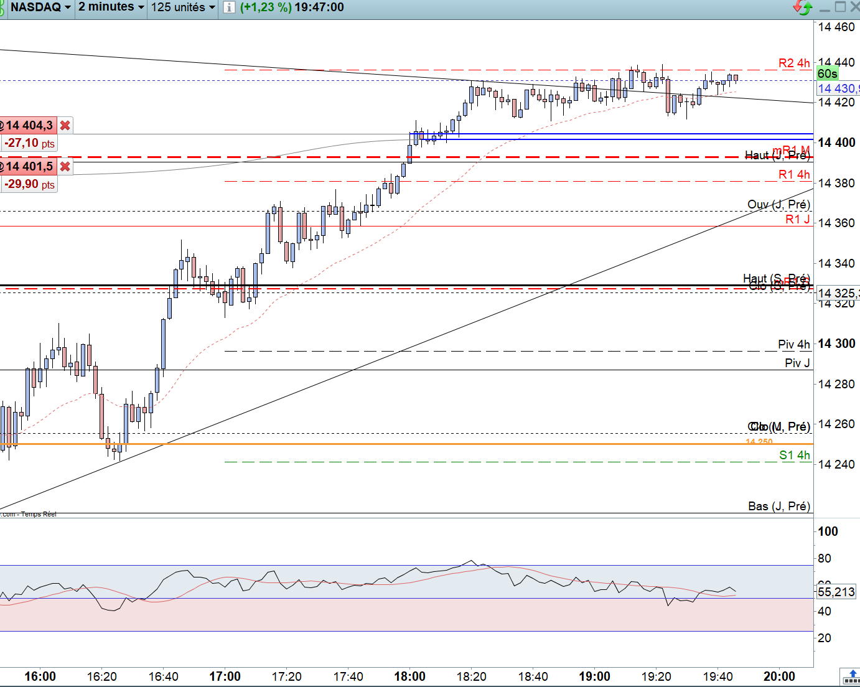Maximize the chart window
The height and width of the screenshot is (687, 860).
(x=840, y=7)
